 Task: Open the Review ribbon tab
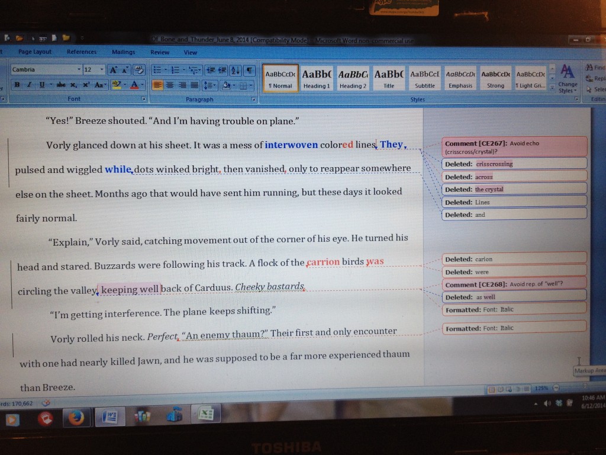tap(160, 52)
